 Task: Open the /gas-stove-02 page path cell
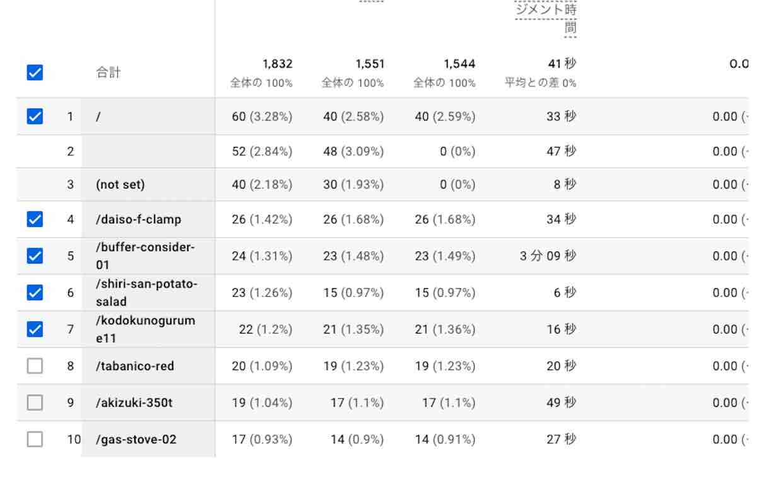[x=136, y=439]
